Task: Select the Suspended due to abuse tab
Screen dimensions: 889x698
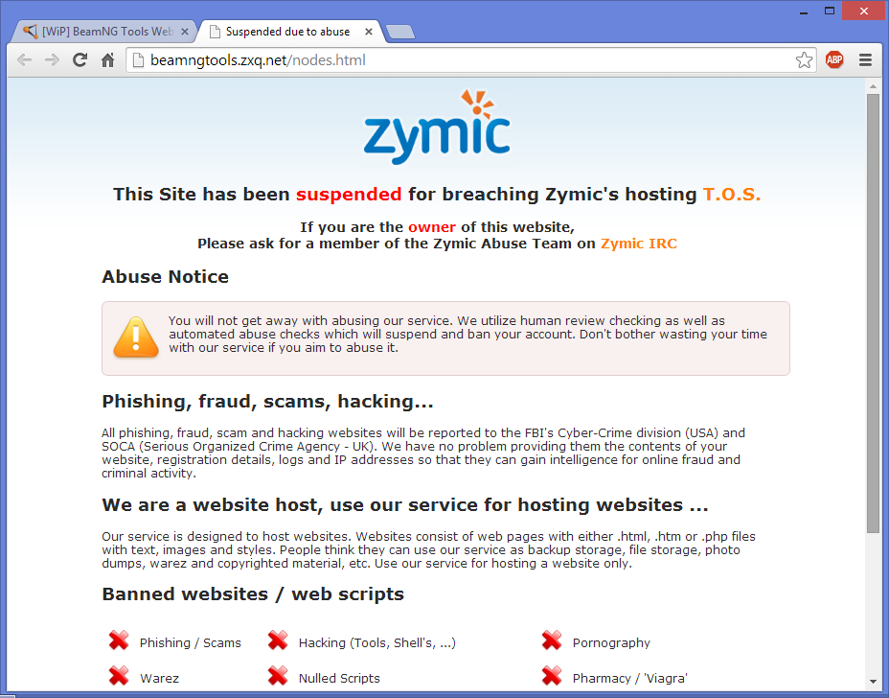Action: (x=288, y=32)
